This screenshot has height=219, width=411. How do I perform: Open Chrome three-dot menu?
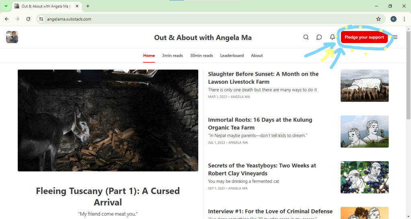(x=404, y=19)
